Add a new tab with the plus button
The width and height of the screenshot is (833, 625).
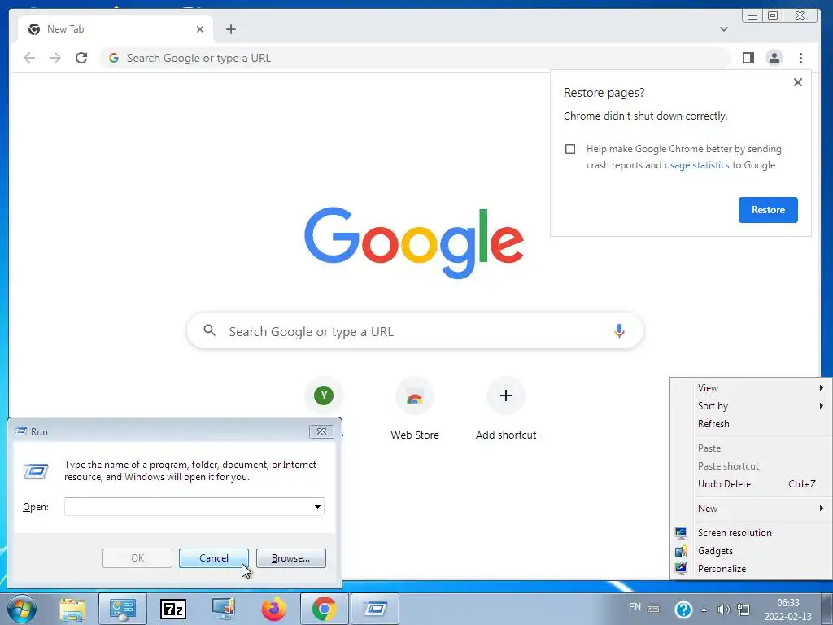click(230, 29)
